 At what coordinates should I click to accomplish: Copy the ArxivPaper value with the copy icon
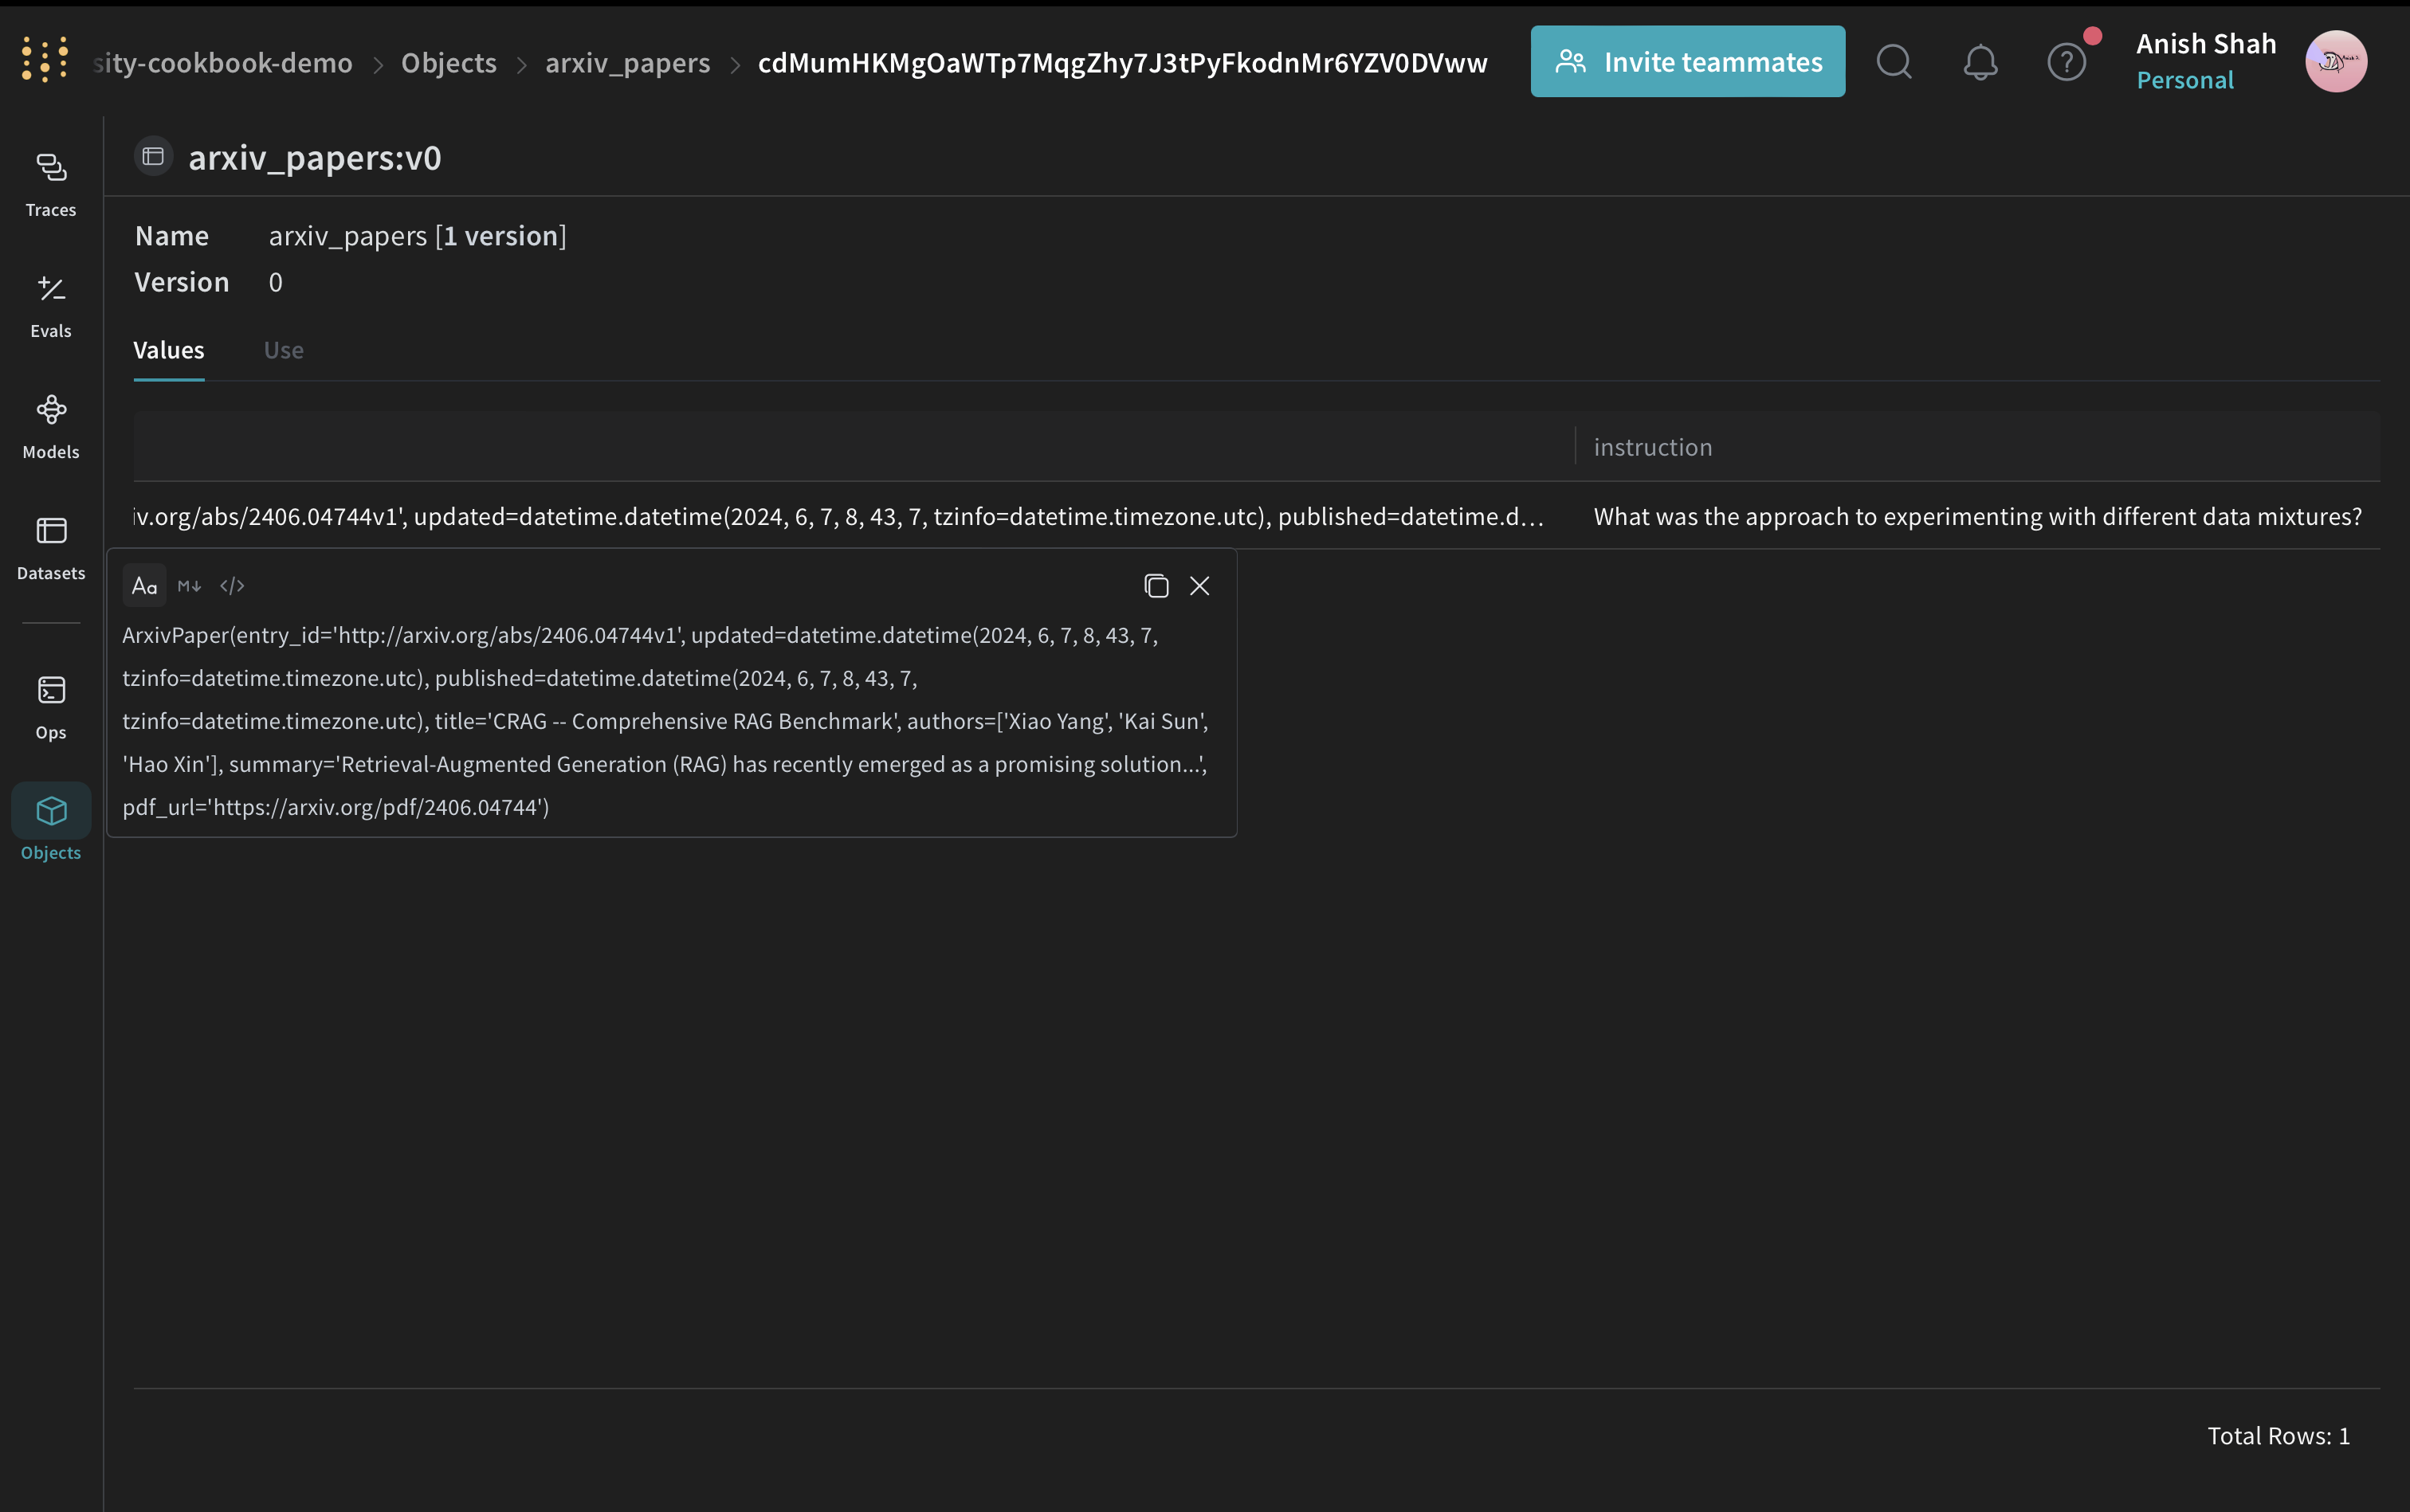click(x=1156, y=586)
